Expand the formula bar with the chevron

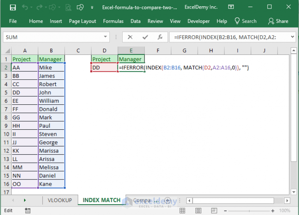point(292,37)
